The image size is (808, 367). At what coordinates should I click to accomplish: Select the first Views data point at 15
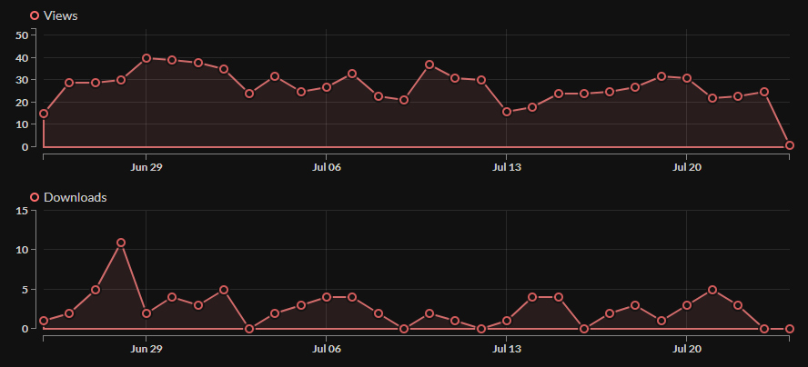(x=44, y=114)
